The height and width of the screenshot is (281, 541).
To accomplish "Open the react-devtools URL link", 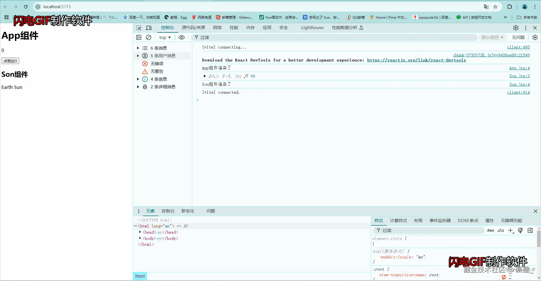I will [x=417, y=60].
